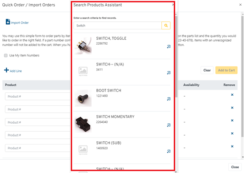Close the Search Products Assistant panel

(x=173, y=5)
